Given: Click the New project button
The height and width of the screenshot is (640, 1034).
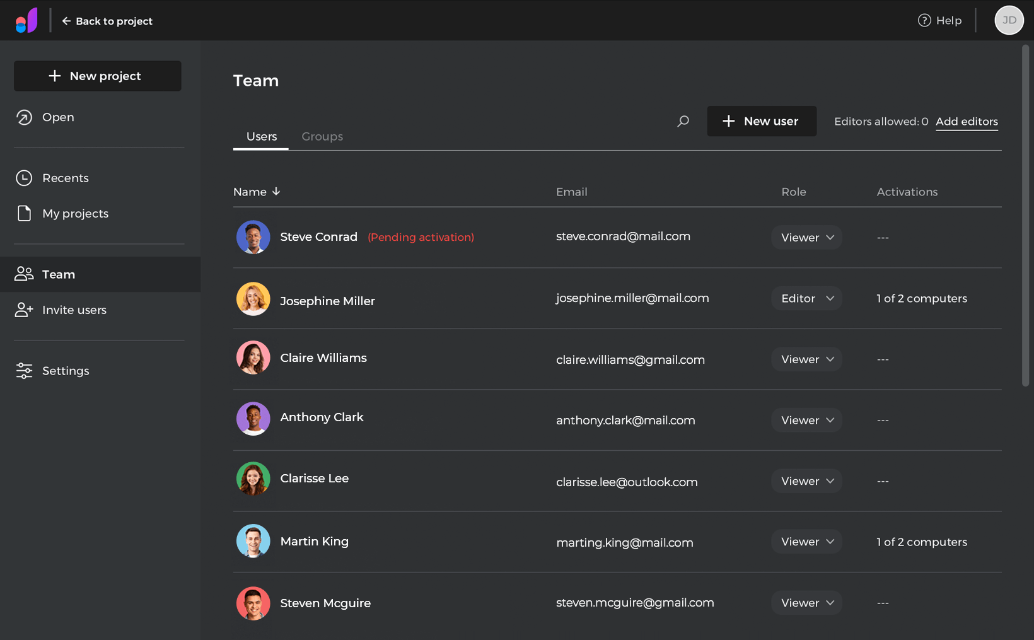Looking at the screenshot, I should (98, 76).
